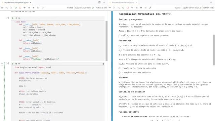Click 'def __repr__(self):' line
Viewport: 215px width, 121px height.
tap(29, 56)
